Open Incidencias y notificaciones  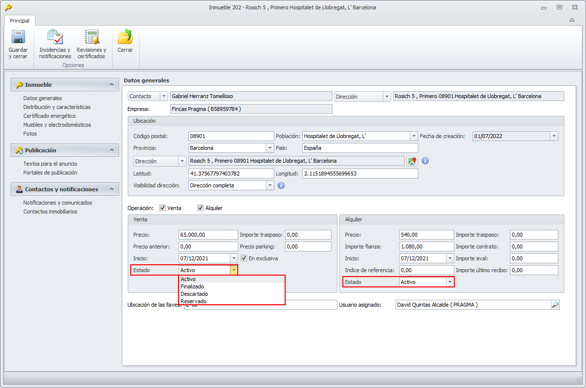click(x=55, y=37)
